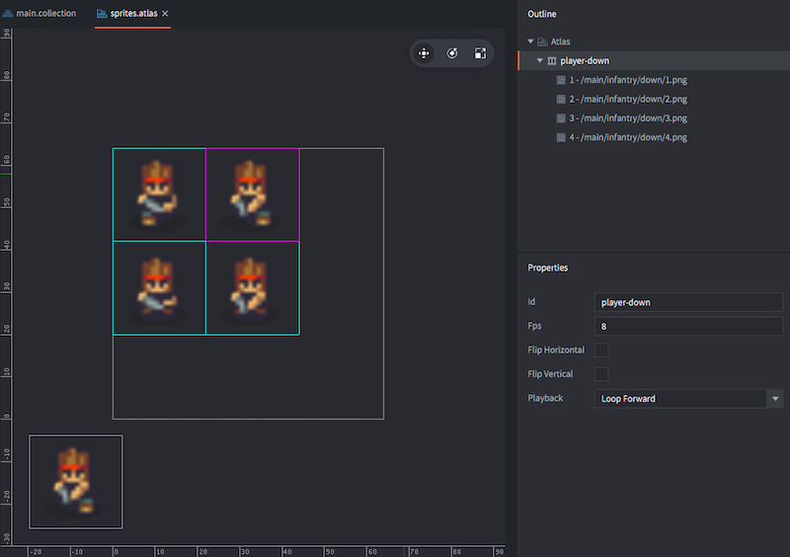Click the magenta-outlined sprite in the atlas
Viewport: 790px width, 557px height.
click(253, 195)
